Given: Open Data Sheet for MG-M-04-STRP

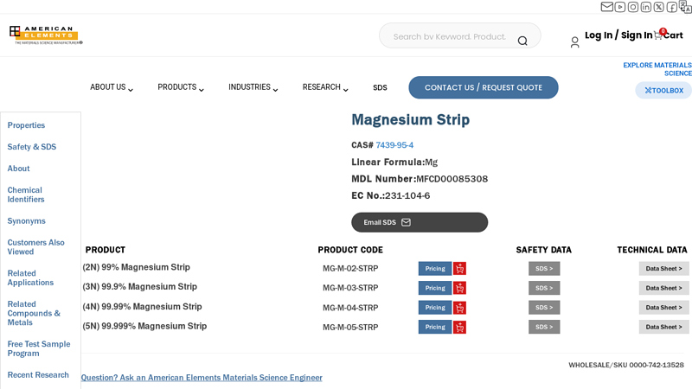Looking at the screenshot, I should (x=663, y=308).
